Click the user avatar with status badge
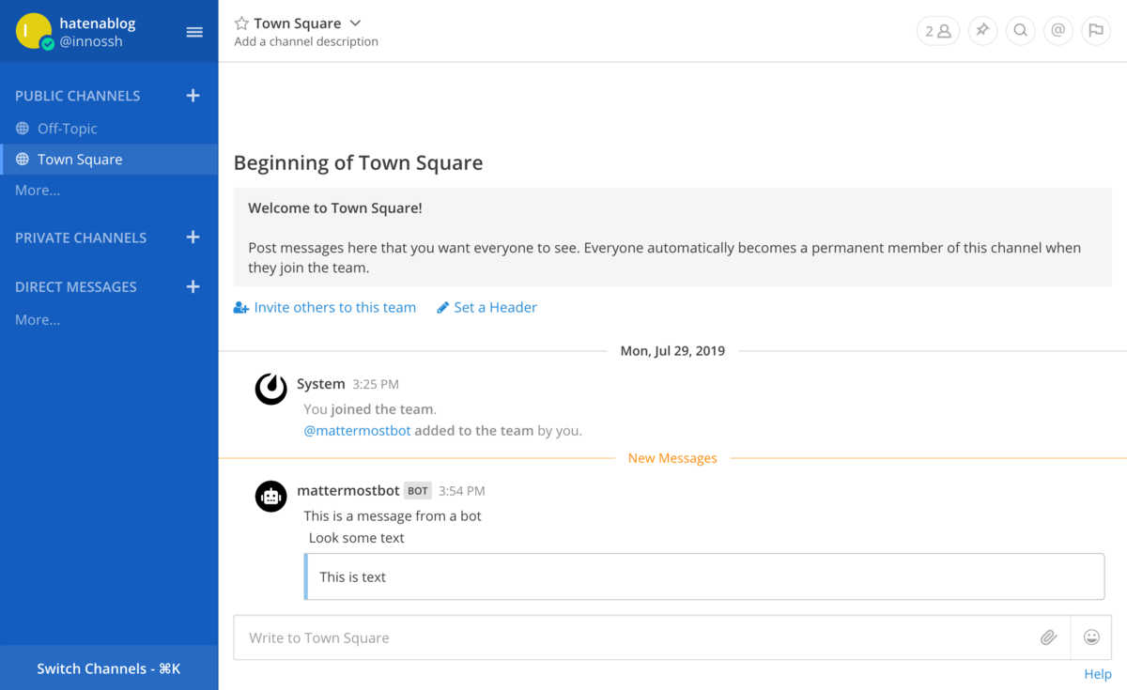Screen dimensions: 1127x690 34,32
